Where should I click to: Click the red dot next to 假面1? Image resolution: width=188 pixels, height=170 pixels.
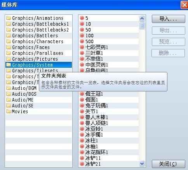tap(82, 100)
